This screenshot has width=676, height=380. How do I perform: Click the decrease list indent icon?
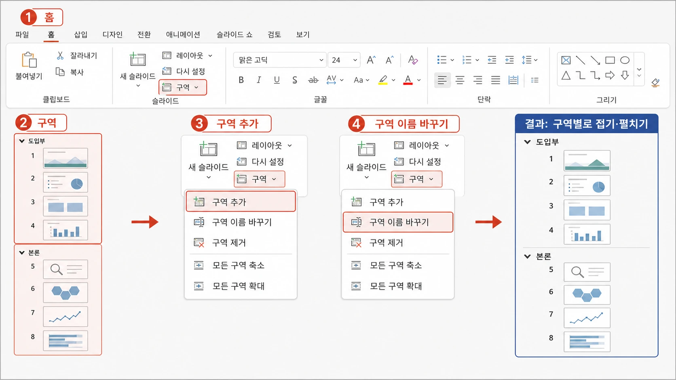point(492,60)
